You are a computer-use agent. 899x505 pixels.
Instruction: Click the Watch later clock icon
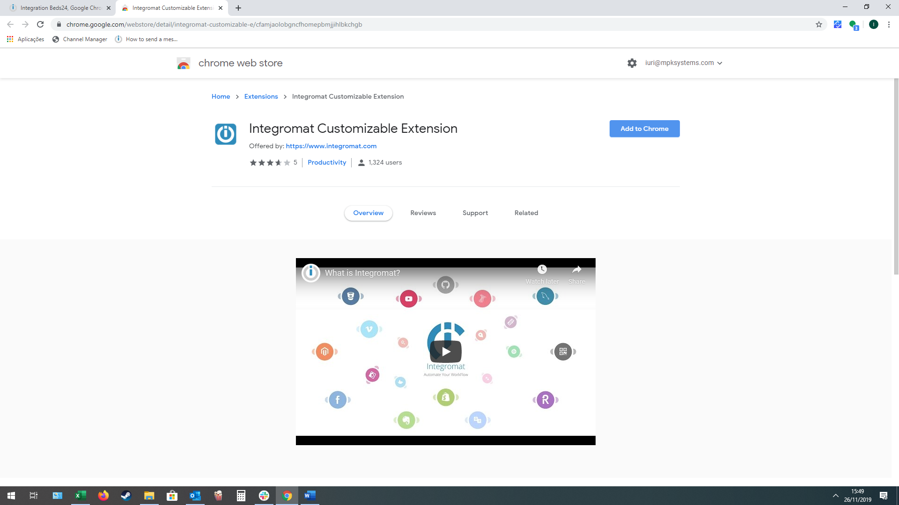[x=542, y=269]
